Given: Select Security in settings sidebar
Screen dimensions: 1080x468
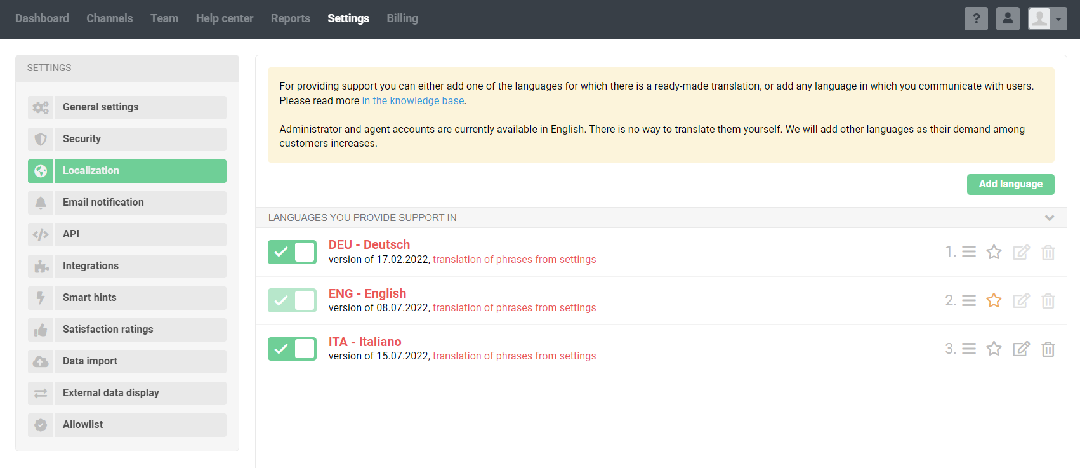Looking at the screenshot, I should (82, 139).
